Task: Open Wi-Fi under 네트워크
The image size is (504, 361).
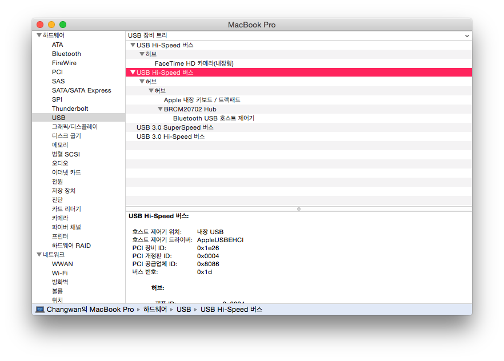Action: (x=60, y=273)
